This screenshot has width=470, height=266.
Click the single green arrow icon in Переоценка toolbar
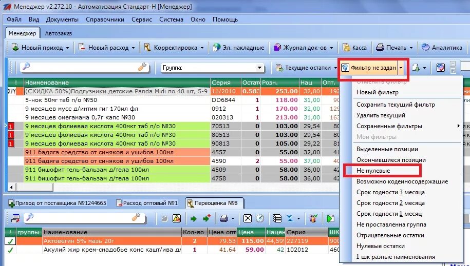(194, 219)
